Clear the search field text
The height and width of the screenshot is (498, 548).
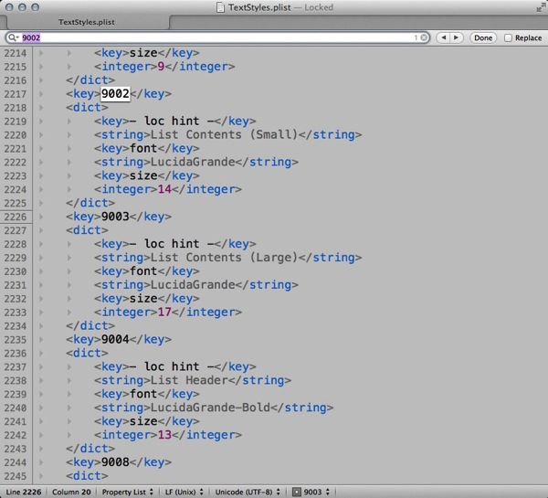coord(424,37)
